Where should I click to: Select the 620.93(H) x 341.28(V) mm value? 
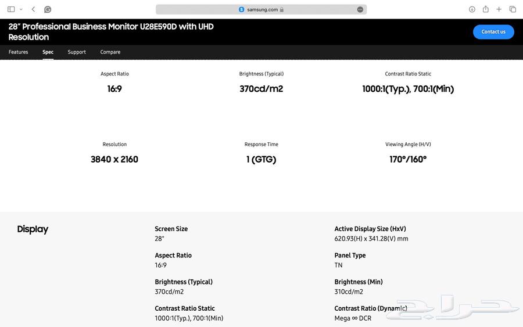click(x=371, y=239)
